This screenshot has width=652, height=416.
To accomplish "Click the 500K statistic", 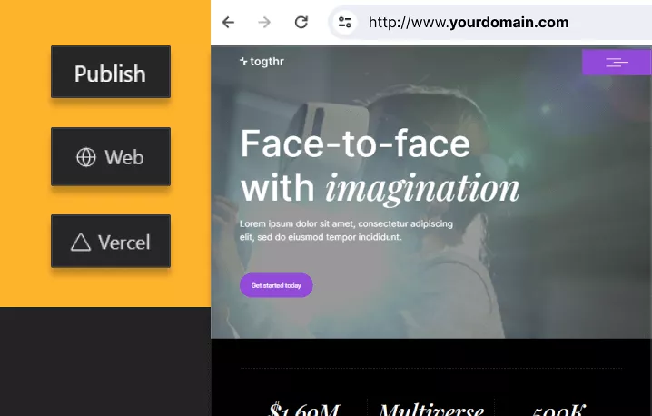I will tap(558, 410).
